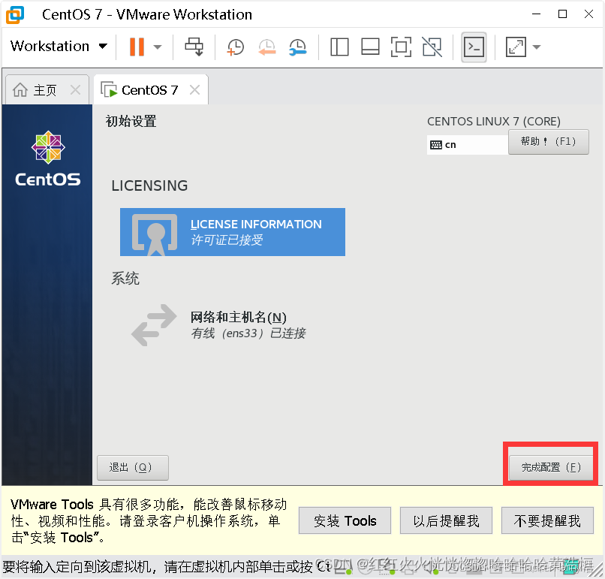
Task: Toggle the console view button
Action: [x=474, y=47]
